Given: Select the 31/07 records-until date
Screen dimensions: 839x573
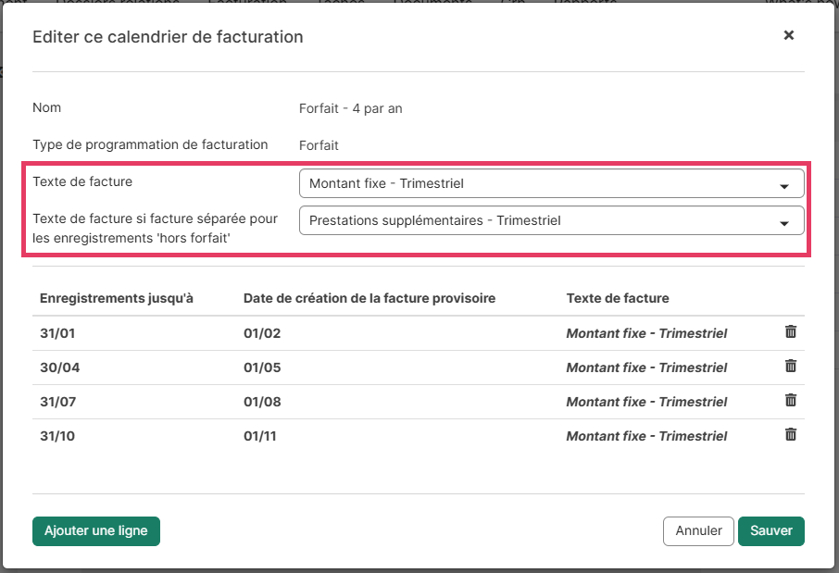Looking at the screenshot, I should pyautogui.click(x=60, y=402).
